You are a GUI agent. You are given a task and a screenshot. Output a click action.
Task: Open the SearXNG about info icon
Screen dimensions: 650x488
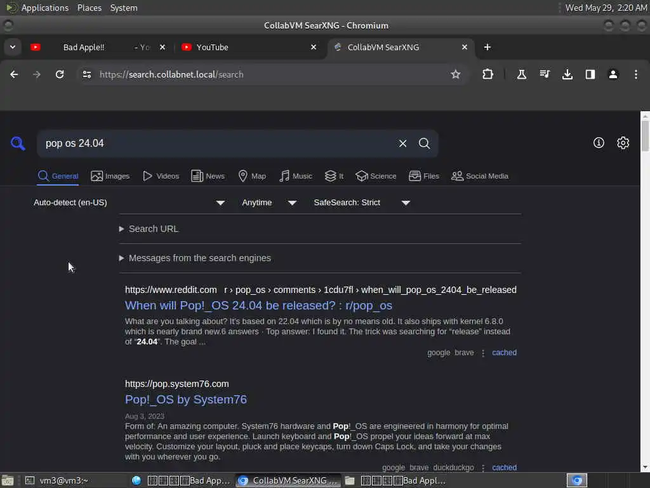coord(599,143)
